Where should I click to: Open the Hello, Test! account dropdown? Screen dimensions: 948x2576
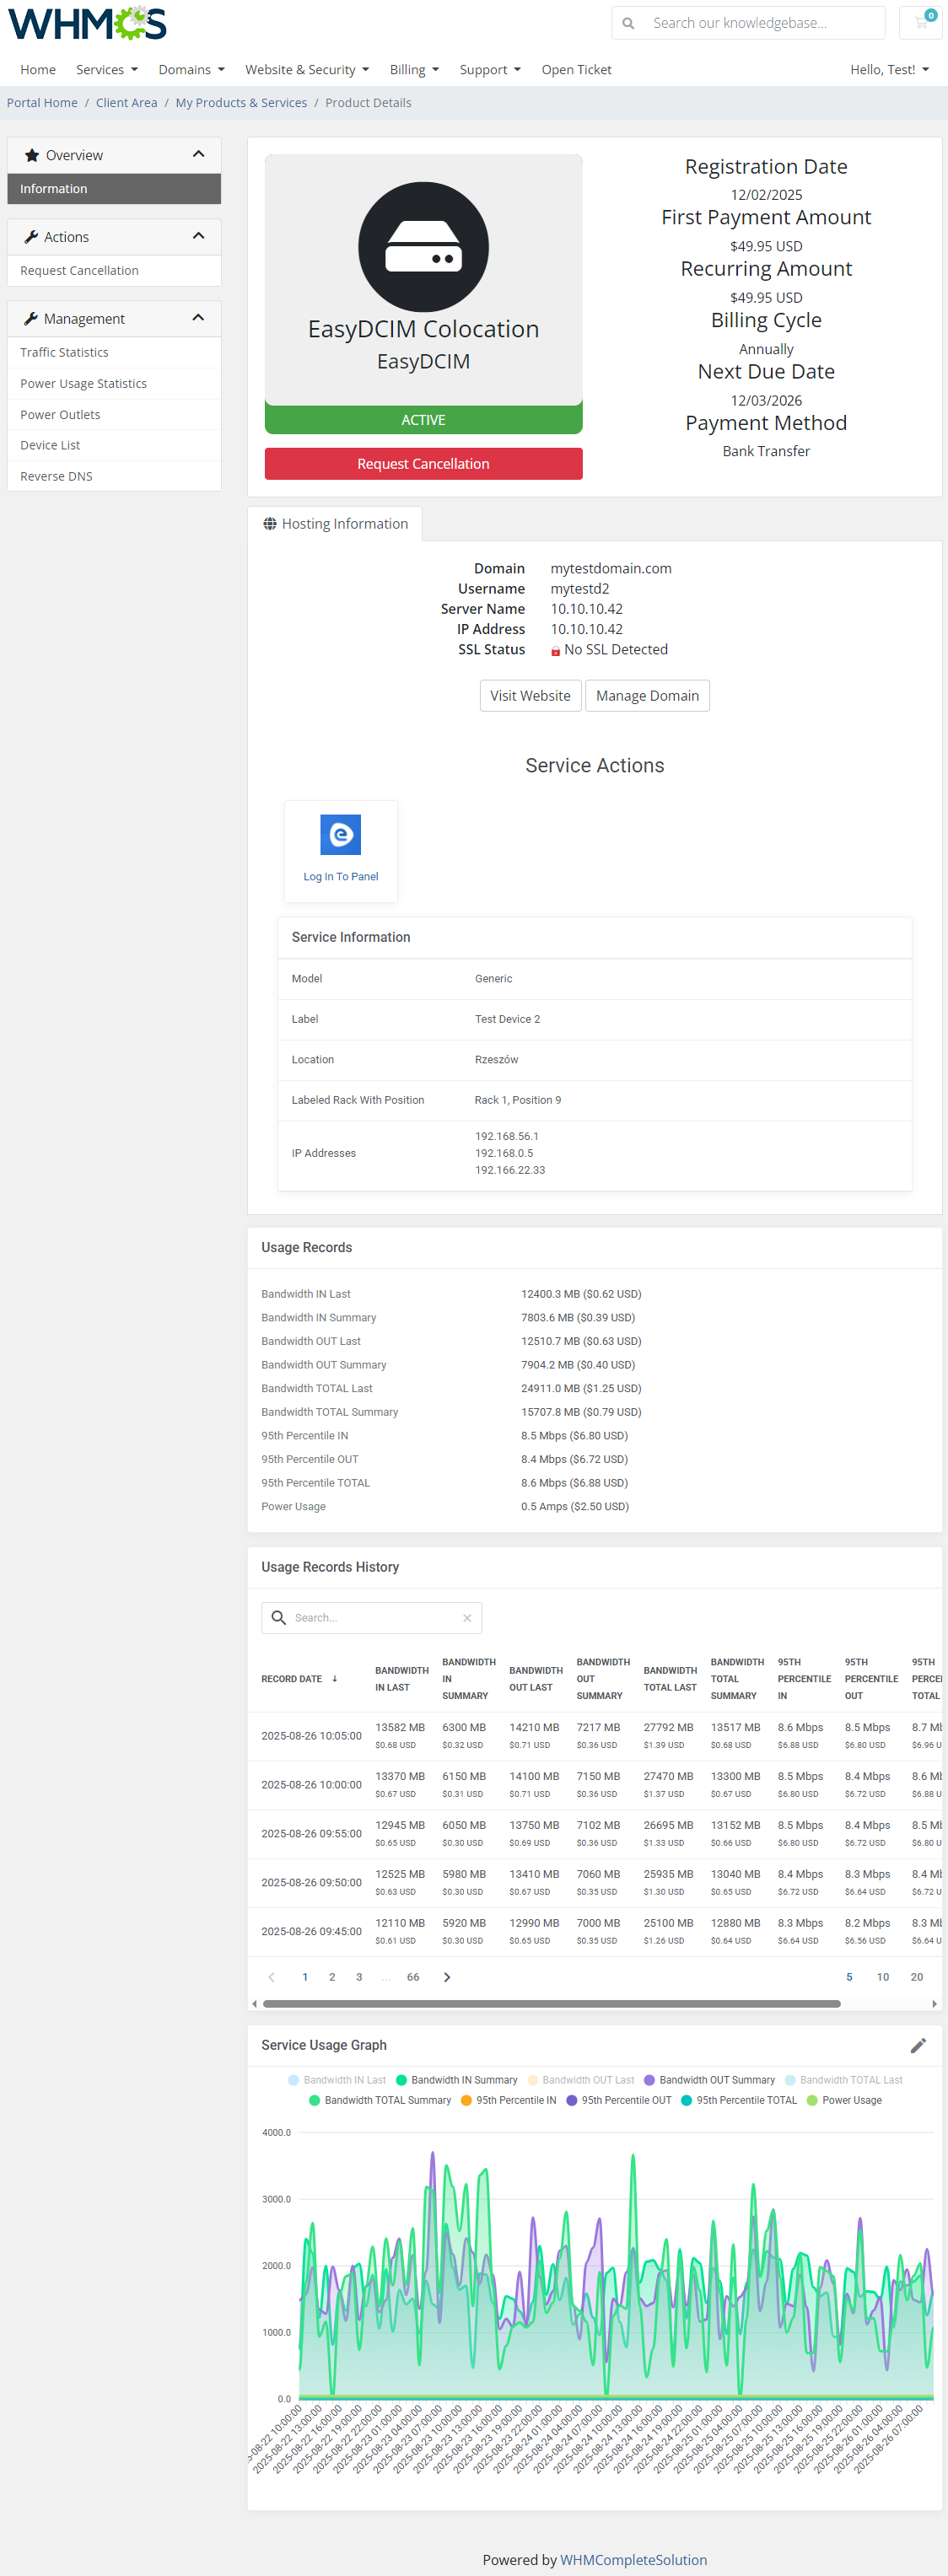[x=890, y=70]
